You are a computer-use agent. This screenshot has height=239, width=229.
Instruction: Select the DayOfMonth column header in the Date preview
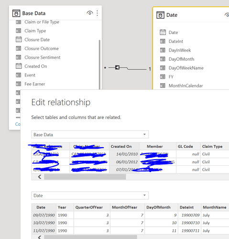pos(161,207)
